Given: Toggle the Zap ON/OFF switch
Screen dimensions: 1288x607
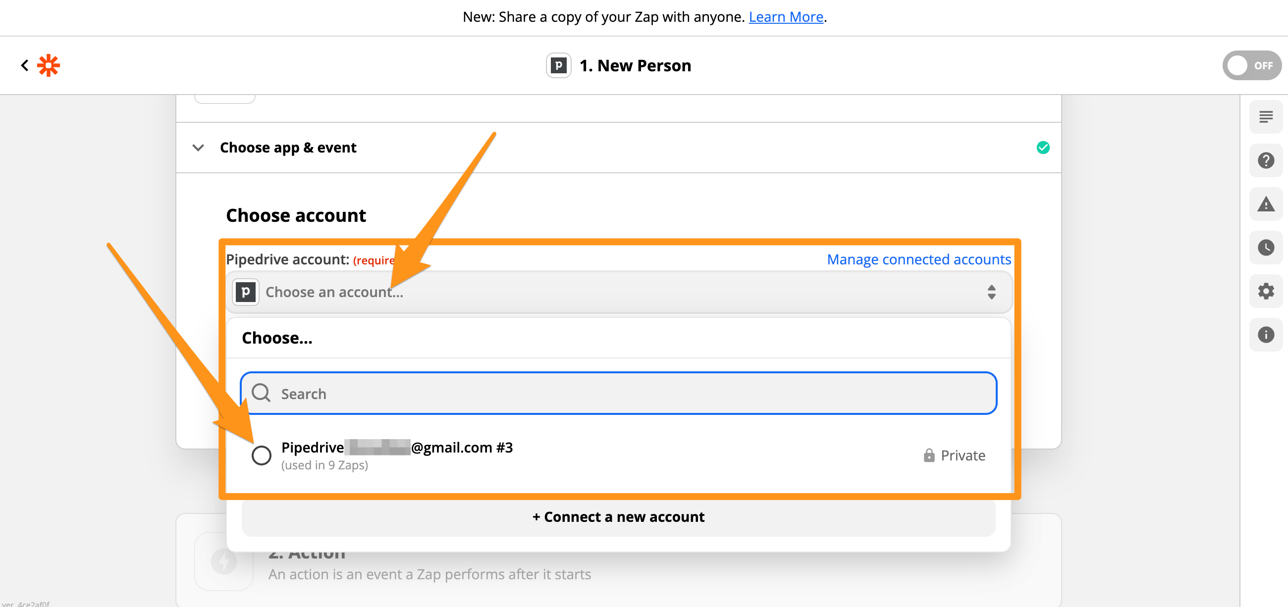Looking at the screenshot, I should [1251, 65].
